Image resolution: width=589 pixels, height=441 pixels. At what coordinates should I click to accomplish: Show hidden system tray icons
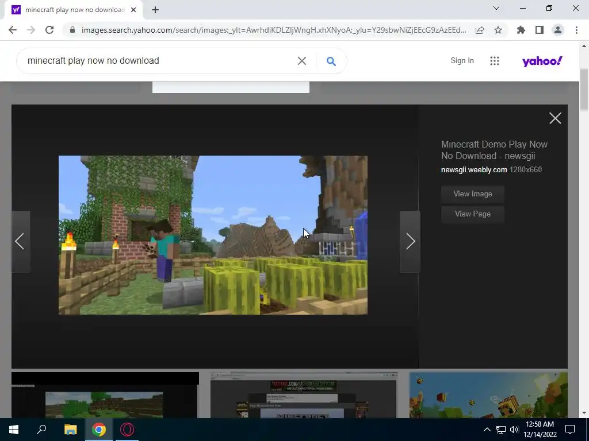coord(487,430)
